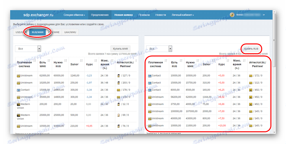Open the sdp.exchanger.ru home link
This screenshot has width=286, height=144.
(38, 15)
